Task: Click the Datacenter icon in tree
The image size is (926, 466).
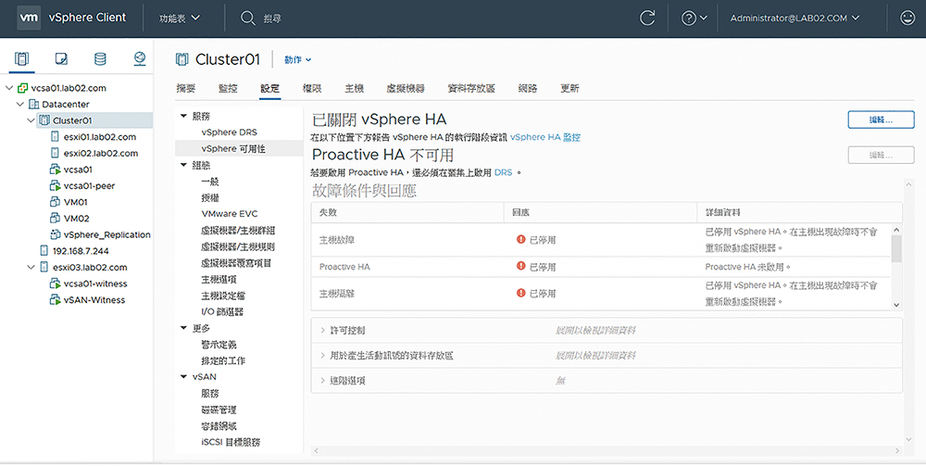Action: 33,104
